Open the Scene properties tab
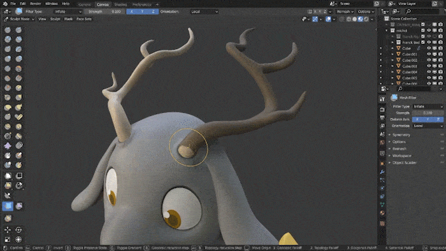This screenshot has height=251, width=446. click(382, 134)
